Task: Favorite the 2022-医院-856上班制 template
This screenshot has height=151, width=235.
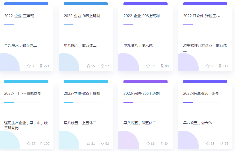Action: click(x=208, y=143)
